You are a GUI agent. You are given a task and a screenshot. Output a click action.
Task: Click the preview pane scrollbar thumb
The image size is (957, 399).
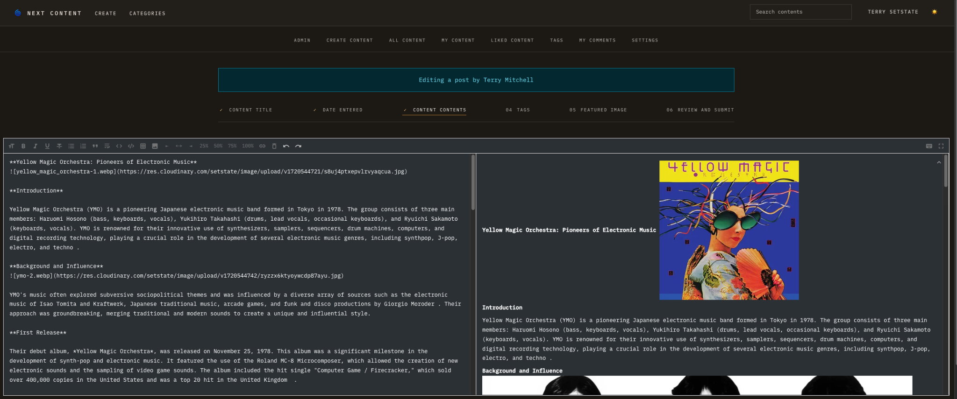coord(946,171)
